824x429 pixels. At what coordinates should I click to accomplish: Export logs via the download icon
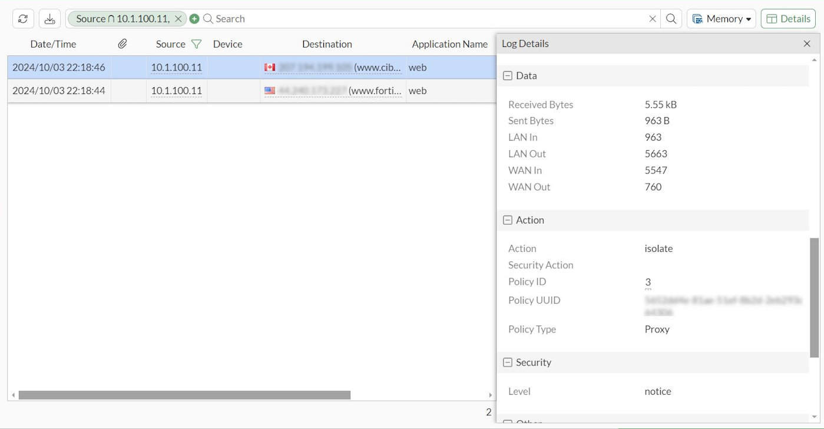pyautogui.click(x=49, y=18)
